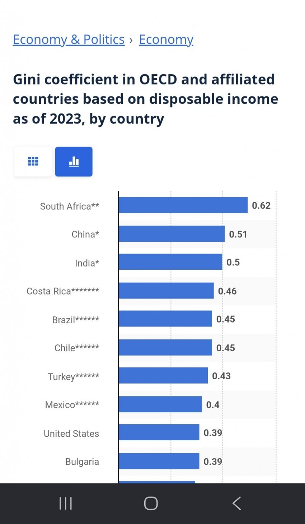Open the Economy & Politics breadcrumb link

[69, 40]
